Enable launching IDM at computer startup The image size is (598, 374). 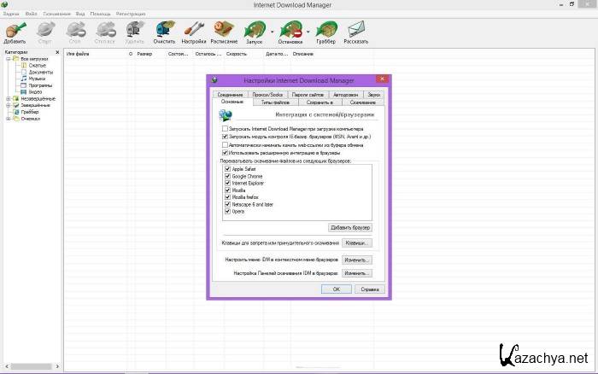[x=225, y=128]
